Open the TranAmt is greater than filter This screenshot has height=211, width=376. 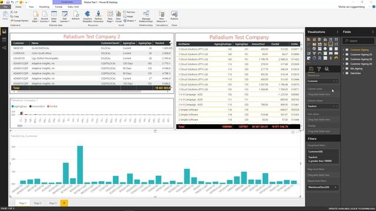click(323, 159)
